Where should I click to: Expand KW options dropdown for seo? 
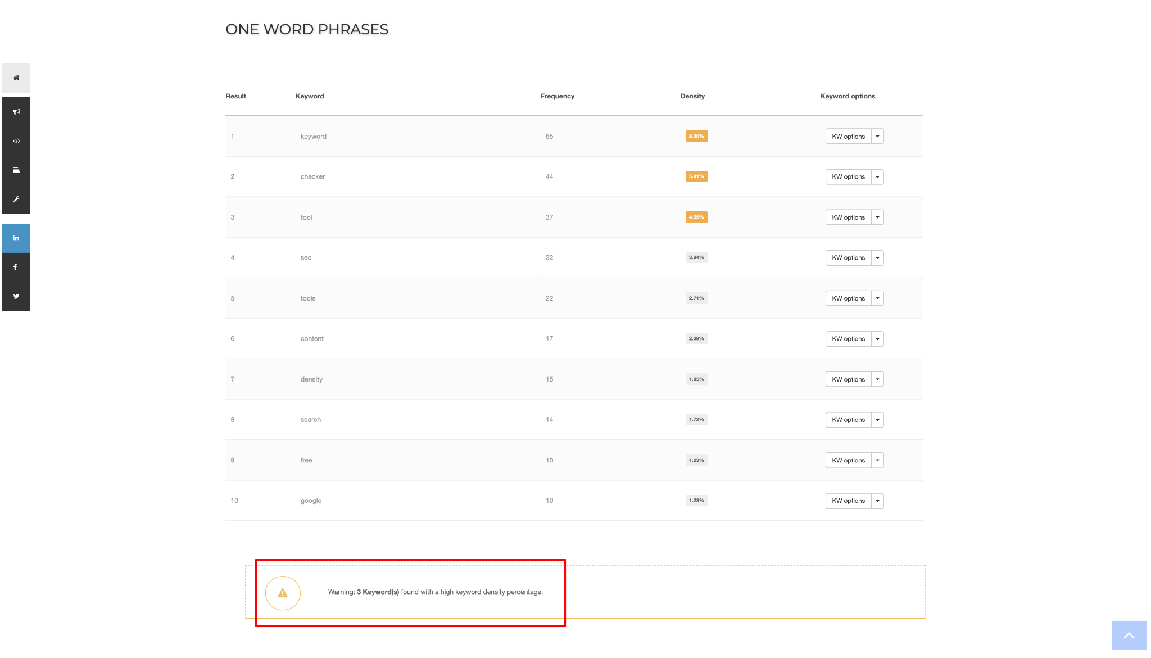pyautogui.click(x=877, y=257)
